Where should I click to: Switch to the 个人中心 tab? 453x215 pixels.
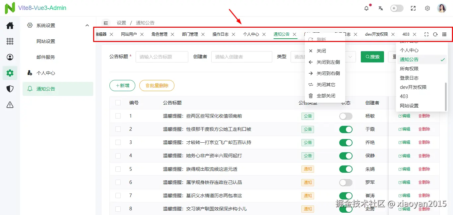251,34
